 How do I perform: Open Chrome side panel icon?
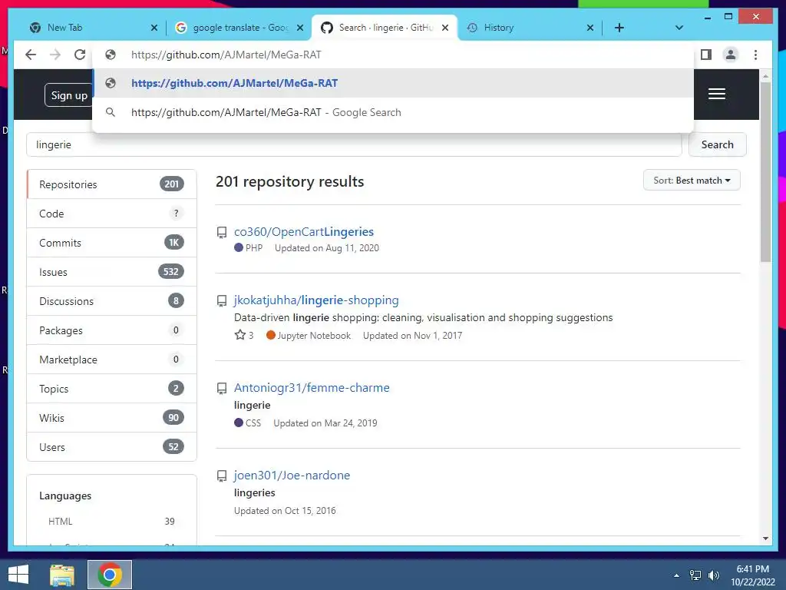click(706, 55)
